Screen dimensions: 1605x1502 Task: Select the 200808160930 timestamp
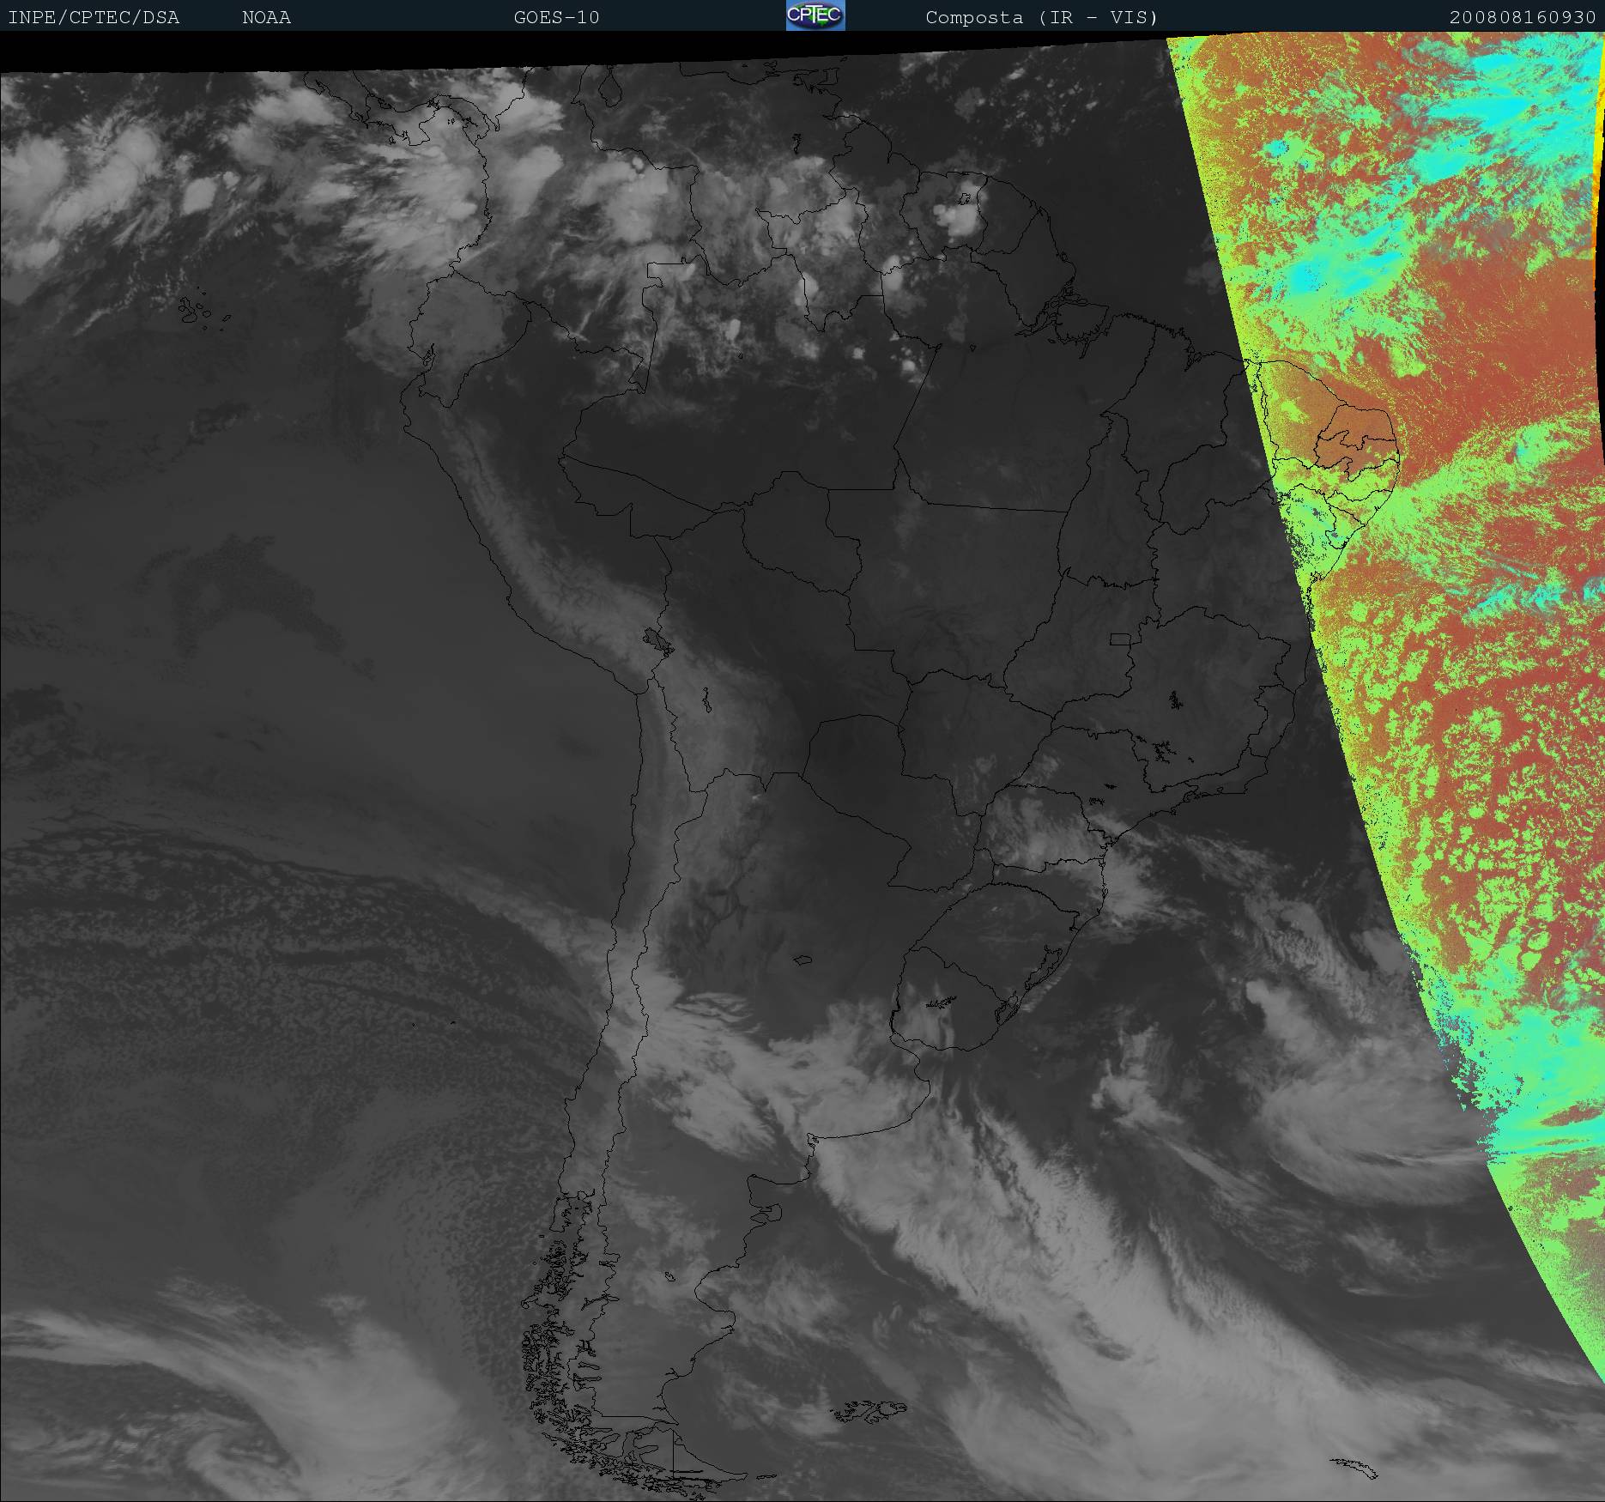pyautogui.click(x=1522, y=18)
